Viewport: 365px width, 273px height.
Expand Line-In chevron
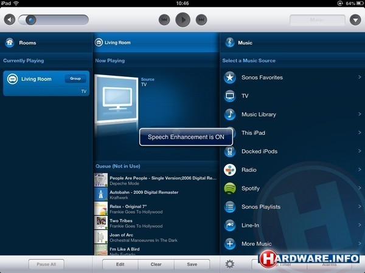coord(360,224)
